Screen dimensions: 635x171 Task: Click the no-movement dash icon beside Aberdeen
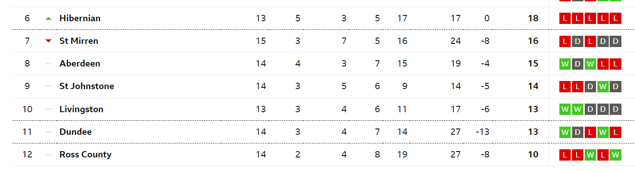pos(48,64)
